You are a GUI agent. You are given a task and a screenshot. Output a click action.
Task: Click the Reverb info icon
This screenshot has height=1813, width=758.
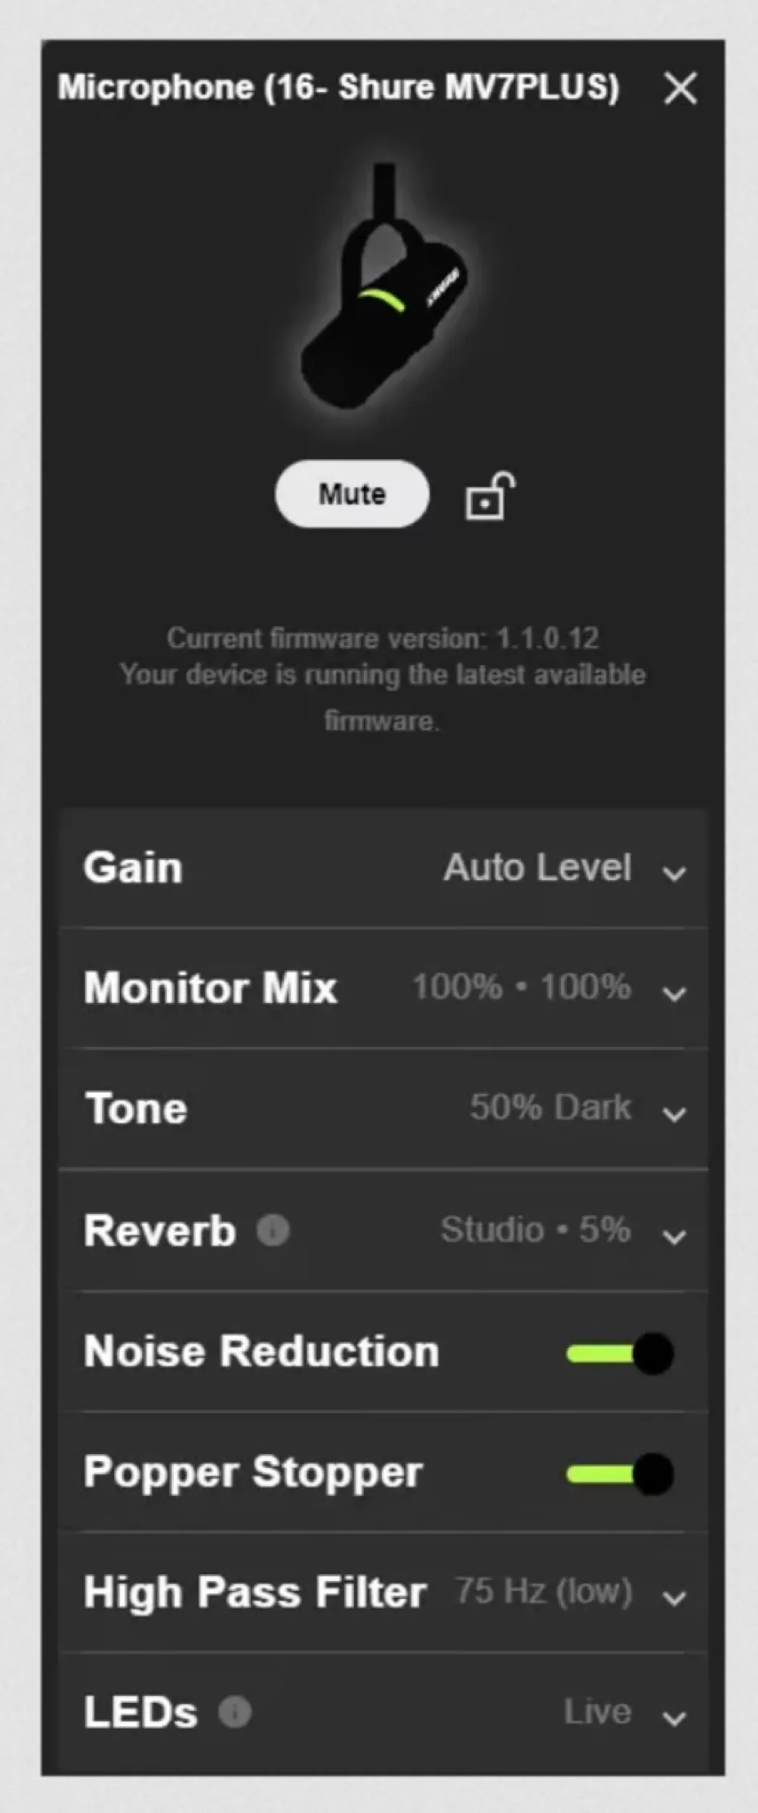(x=273, y=1230)
